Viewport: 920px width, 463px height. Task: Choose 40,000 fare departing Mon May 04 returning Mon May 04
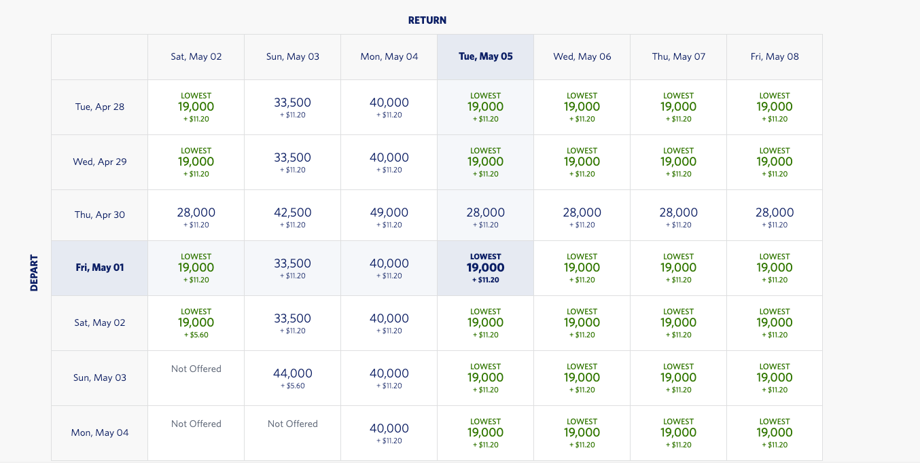[389, 432]
